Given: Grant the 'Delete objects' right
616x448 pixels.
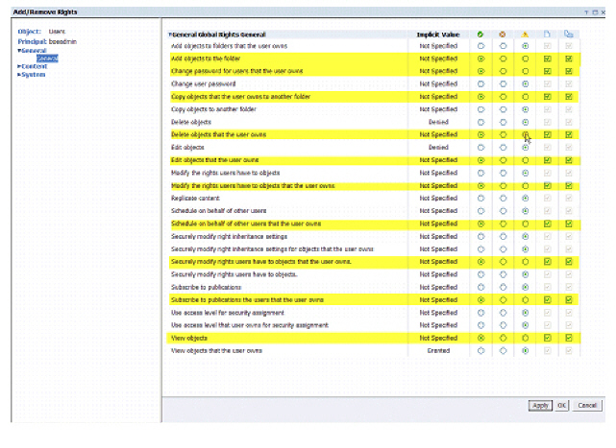Looking at the screenshot, I should coord(480,122).
